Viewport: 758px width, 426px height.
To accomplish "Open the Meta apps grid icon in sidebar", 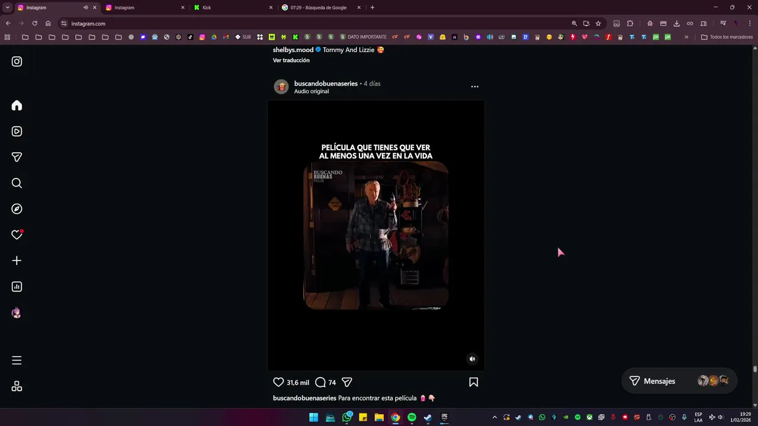I will pos(17,386).
